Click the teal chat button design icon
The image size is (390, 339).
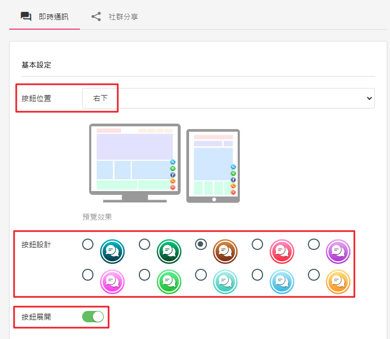[x=112, y=252]
